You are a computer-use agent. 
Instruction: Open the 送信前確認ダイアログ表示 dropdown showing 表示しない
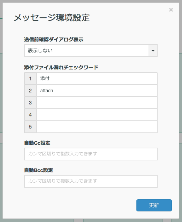click(x=91, y=51)
